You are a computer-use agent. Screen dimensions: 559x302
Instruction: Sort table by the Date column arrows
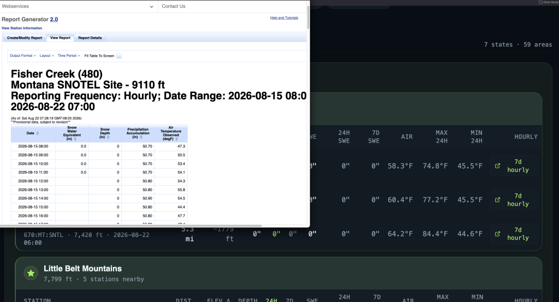[38, 133]
